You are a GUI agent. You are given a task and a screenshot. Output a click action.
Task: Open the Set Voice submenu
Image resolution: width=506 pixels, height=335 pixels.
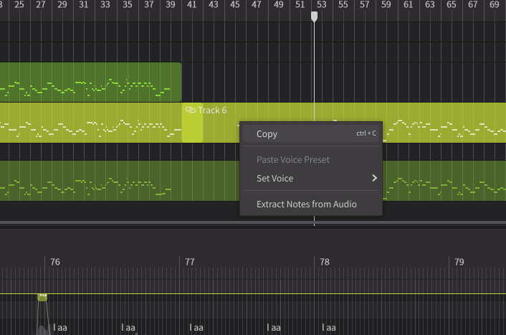click(311, 179)
